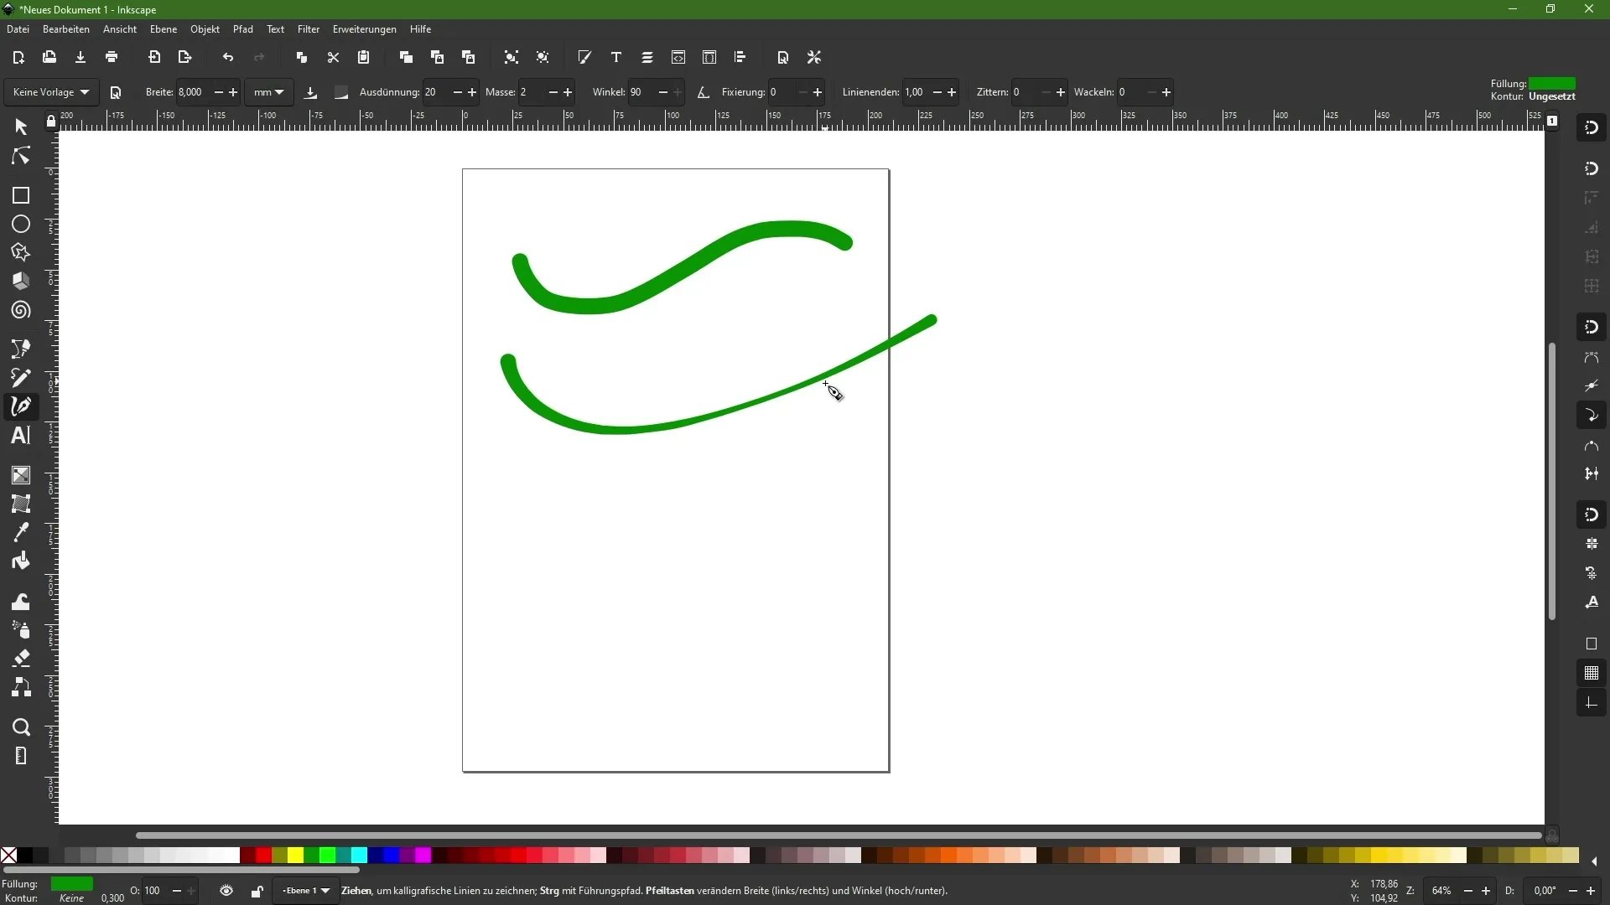Image resolution: width=1610 pixels, height=905 pixels.
Task: Open the Fill and Stroke dialog icon
Action: coord(584,58)
